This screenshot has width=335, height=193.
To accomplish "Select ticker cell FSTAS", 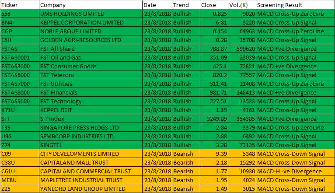I will 20,49.
